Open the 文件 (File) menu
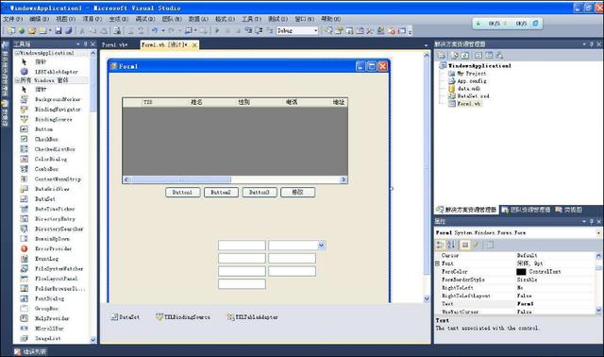Screen dimensions: 604x357 coord(12,19)
